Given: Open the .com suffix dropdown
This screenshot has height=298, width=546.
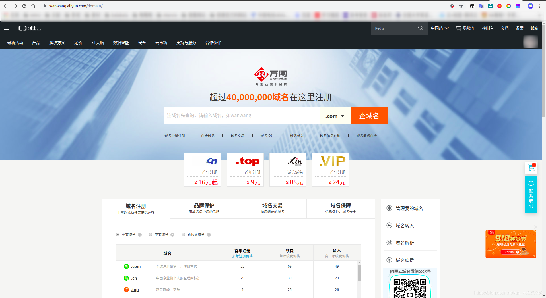Looking at the screenshot, I should coord(335,116).
